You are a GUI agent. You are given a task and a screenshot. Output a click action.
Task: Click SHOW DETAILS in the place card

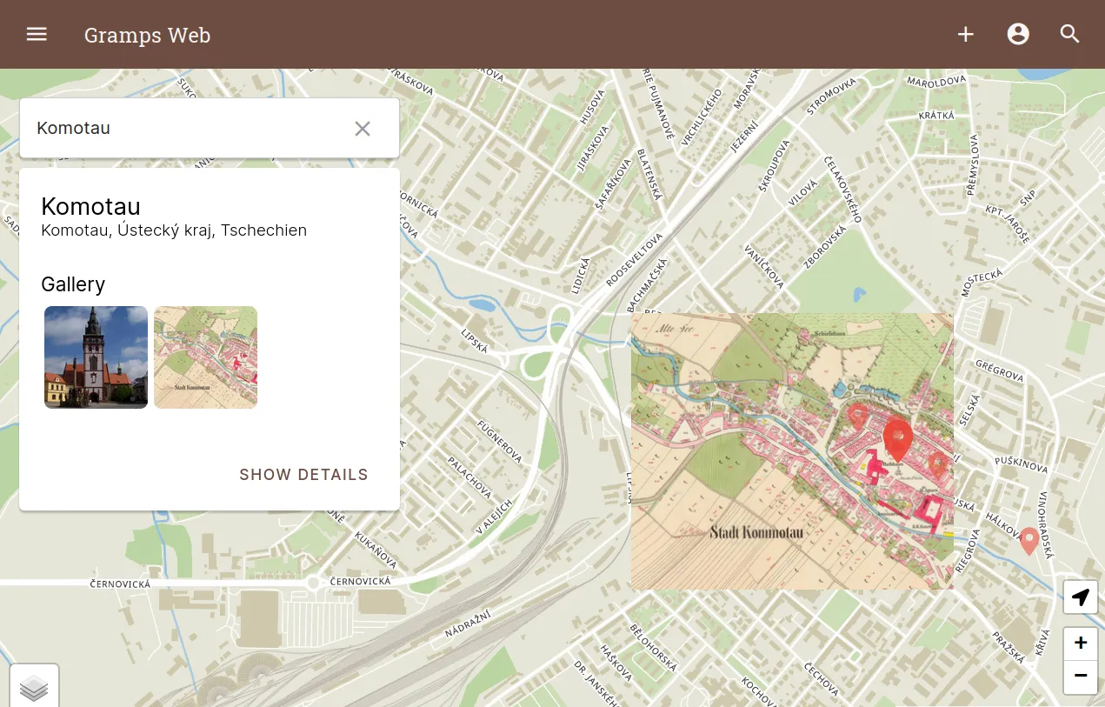click(x=303, y=474)
